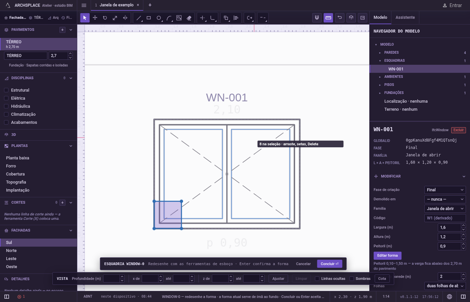Click the Excluir button

point(459,130)
